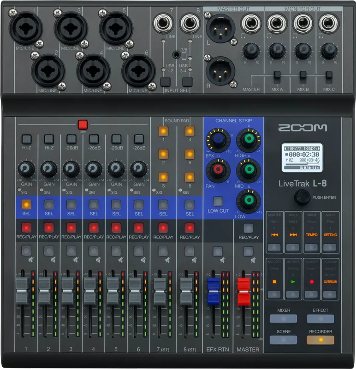Switch to MIXER mode
This screenshot has height=369, width=356.
point(284,319)
